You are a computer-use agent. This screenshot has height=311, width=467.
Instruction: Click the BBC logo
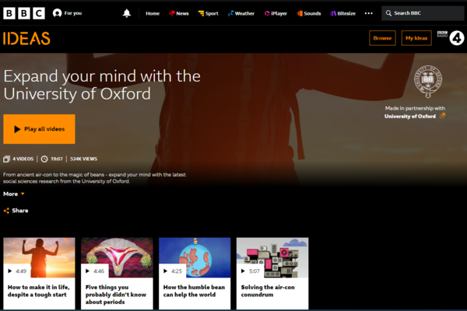click(24, 13)
